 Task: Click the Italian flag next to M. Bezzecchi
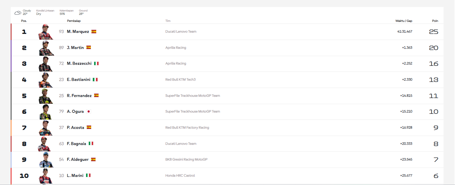pos(96,63)
